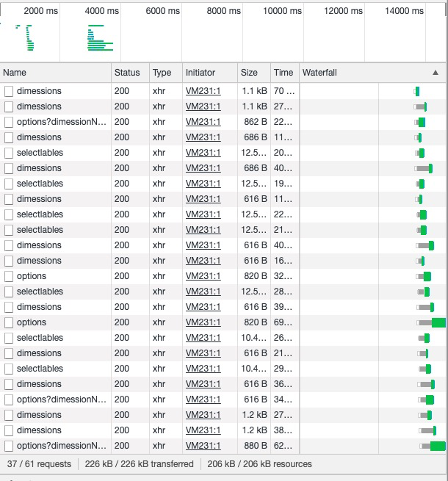Click the file icon of the 862 B options request
Viewport: 448px width, 481px height.
click(x=9, y=122)
